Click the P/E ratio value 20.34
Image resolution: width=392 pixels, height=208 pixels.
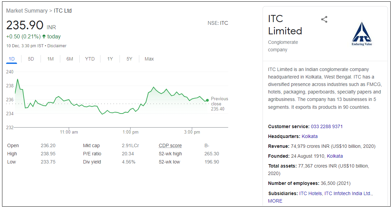tap(128, 154)
